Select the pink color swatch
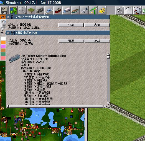The width and height of the screenshot is (145, 141). pos(3,58)
